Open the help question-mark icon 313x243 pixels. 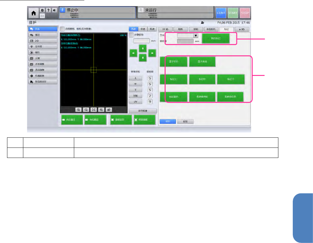click(48, 10)
